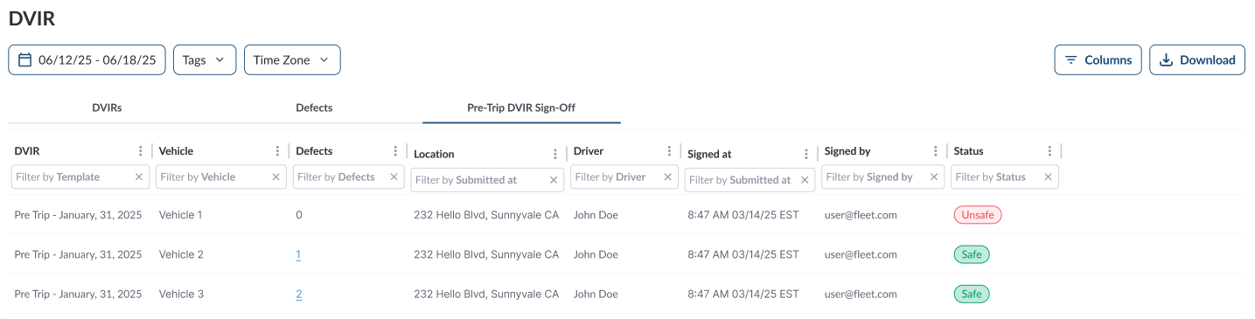Open the Status column three-dot menu

(1049, 151)
